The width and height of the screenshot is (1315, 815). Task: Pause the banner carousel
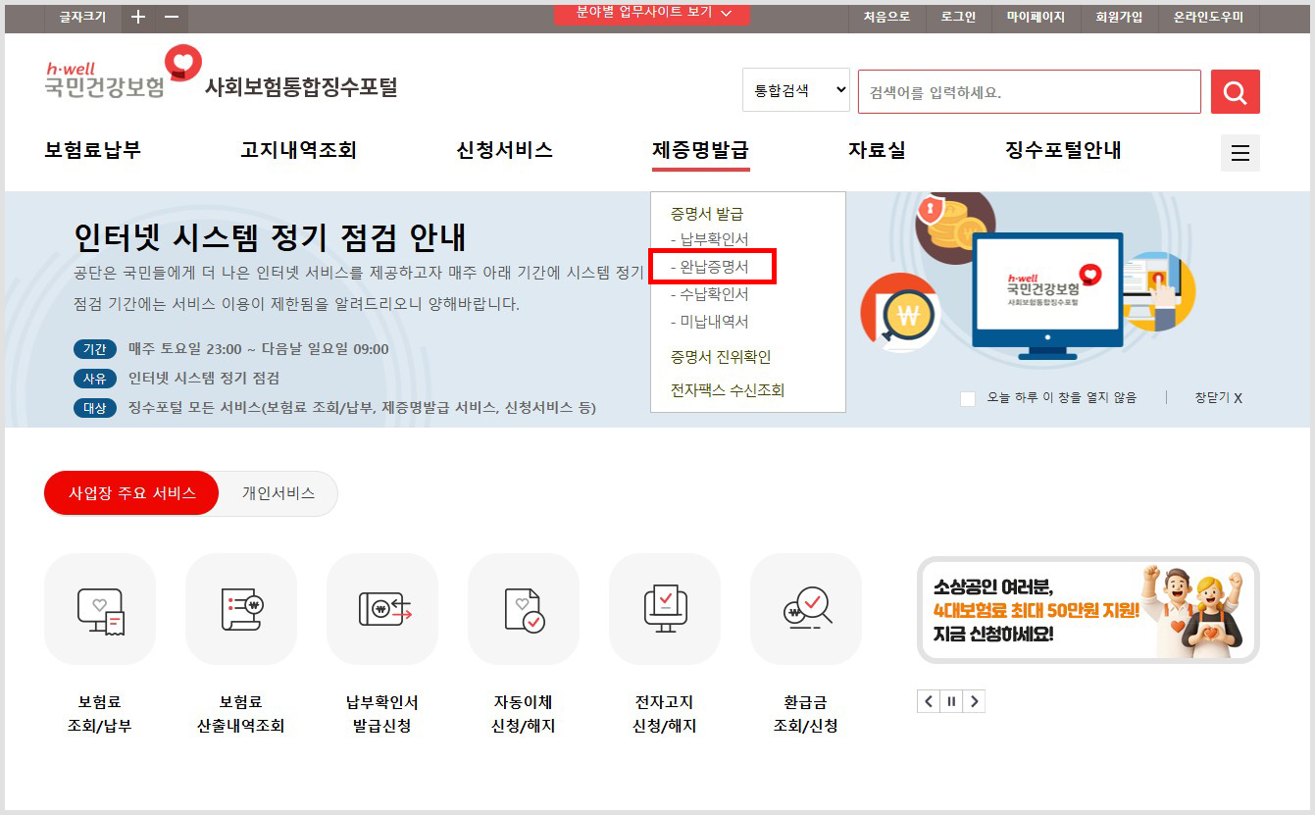click(x=951, y=700)
